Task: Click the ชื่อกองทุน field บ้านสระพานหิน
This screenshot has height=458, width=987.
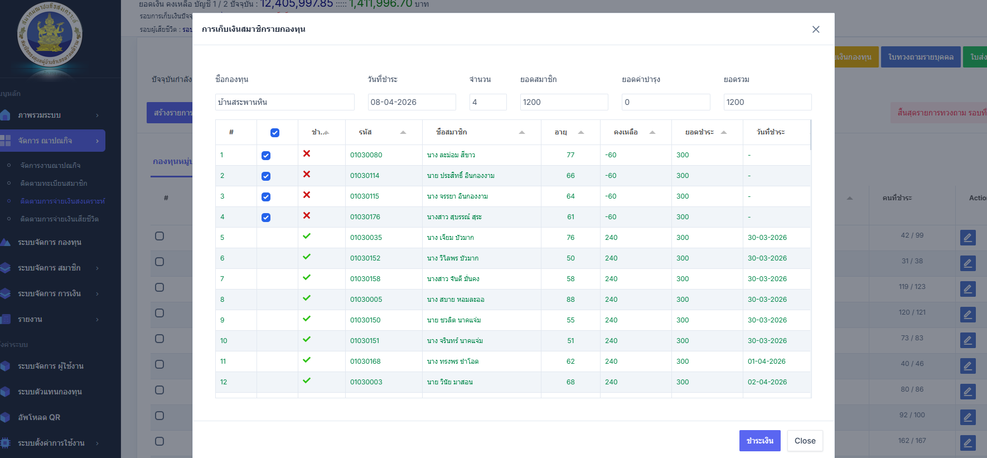Action: (284, 102)
